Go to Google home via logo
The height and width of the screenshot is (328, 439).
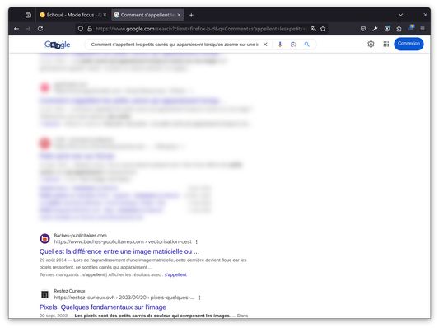click(x=58, y=45)
